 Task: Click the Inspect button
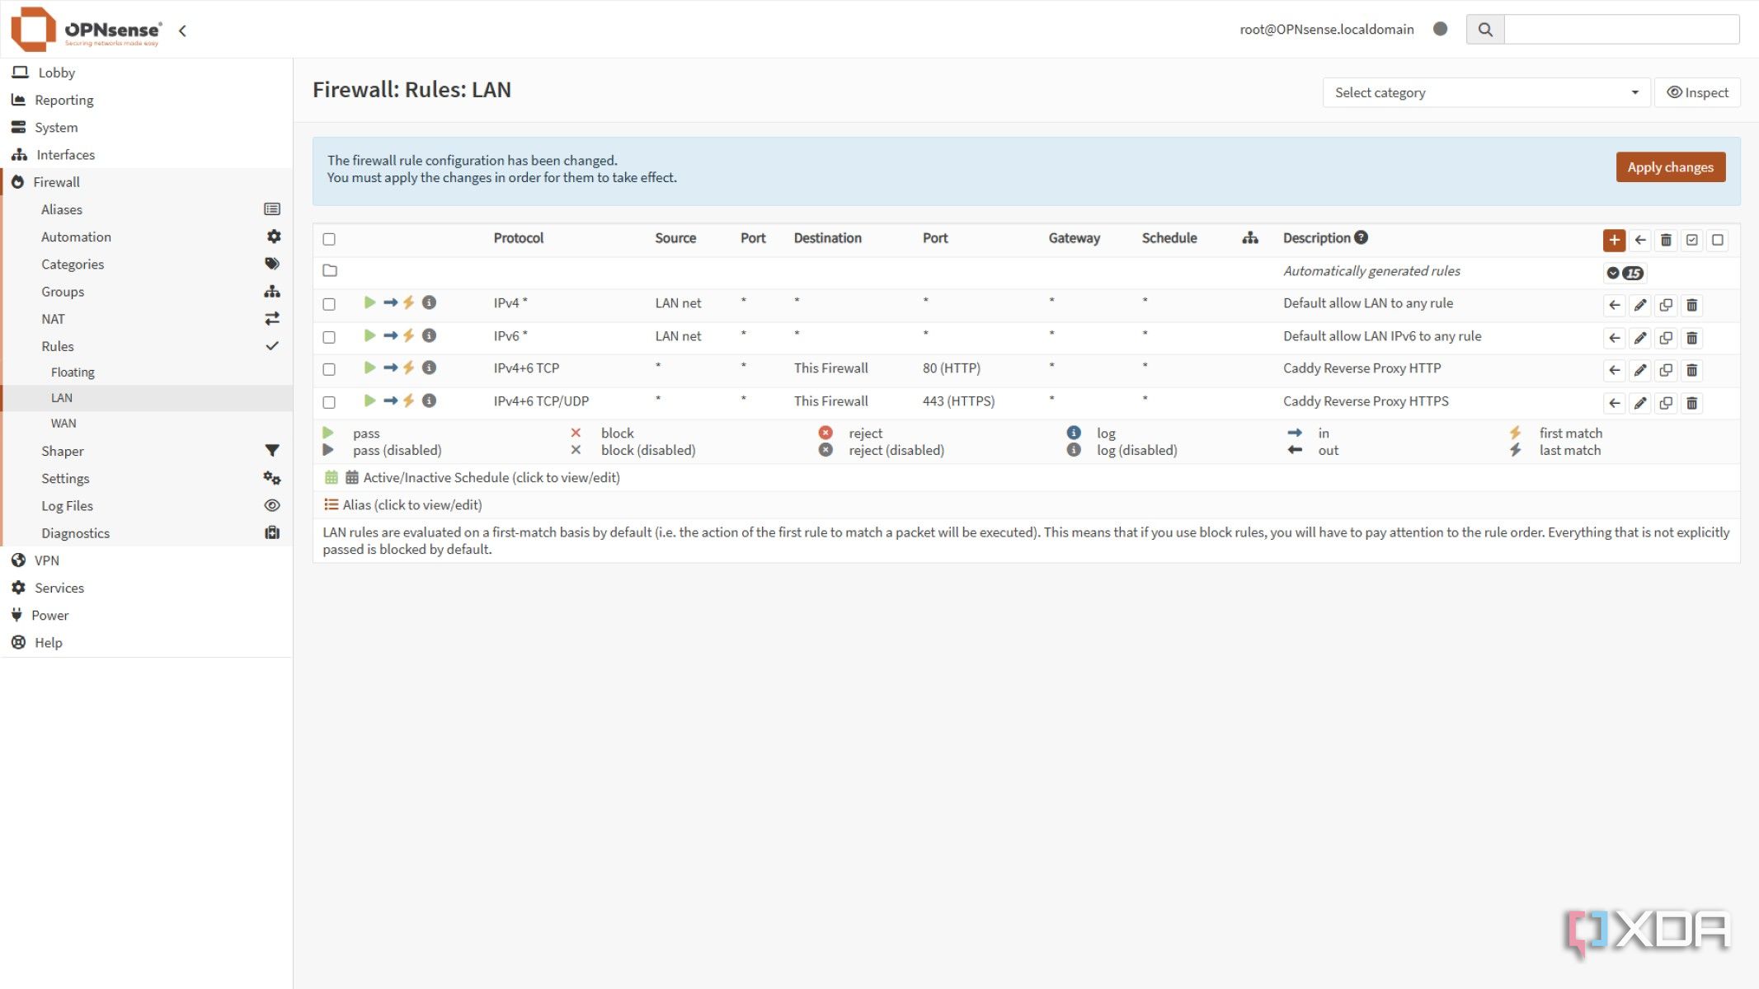[1697, 92]
